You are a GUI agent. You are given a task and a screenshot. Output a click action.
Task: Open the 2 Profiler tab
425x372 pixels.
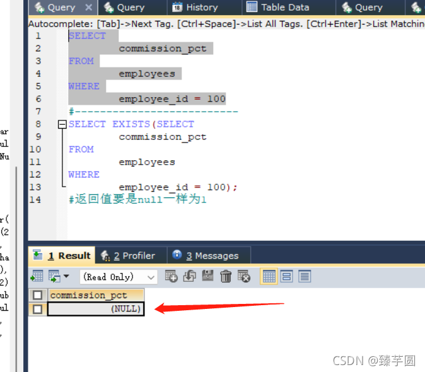131,255
